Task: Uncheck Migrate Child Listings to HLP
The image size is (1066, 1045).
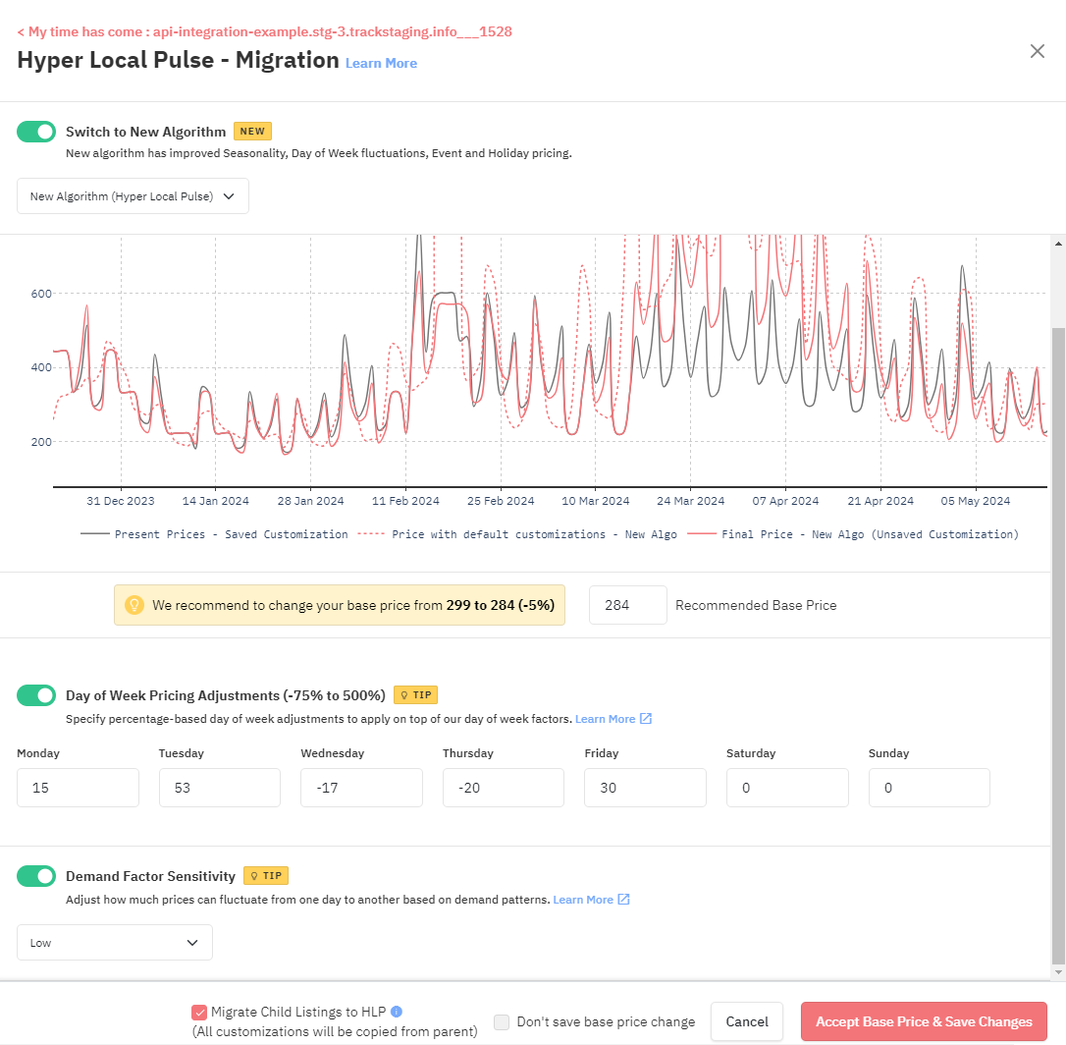Action: [200, 1011]
